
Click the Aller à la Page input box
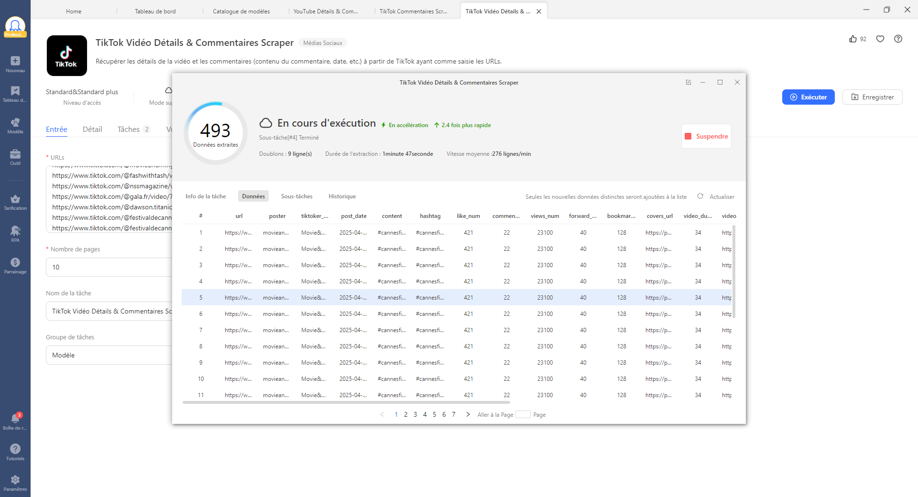[523, 414]
